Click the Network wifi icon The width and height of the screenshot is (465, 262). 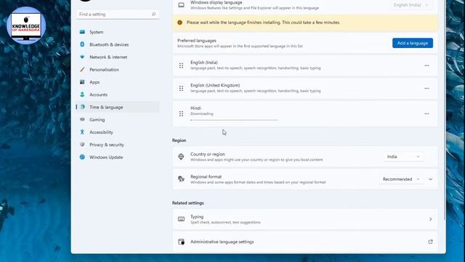click(82, 57)
